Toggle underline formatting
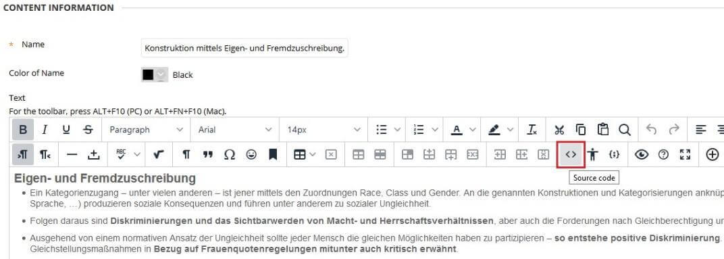 click(x=66, y=130)
